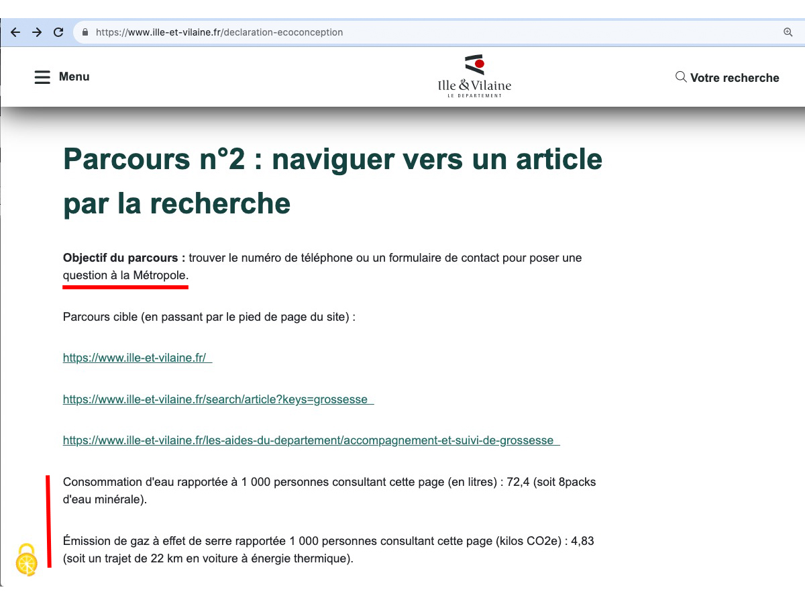Reload the page with the refresh icon
805x604 pixels.
[x=58, y=32]
